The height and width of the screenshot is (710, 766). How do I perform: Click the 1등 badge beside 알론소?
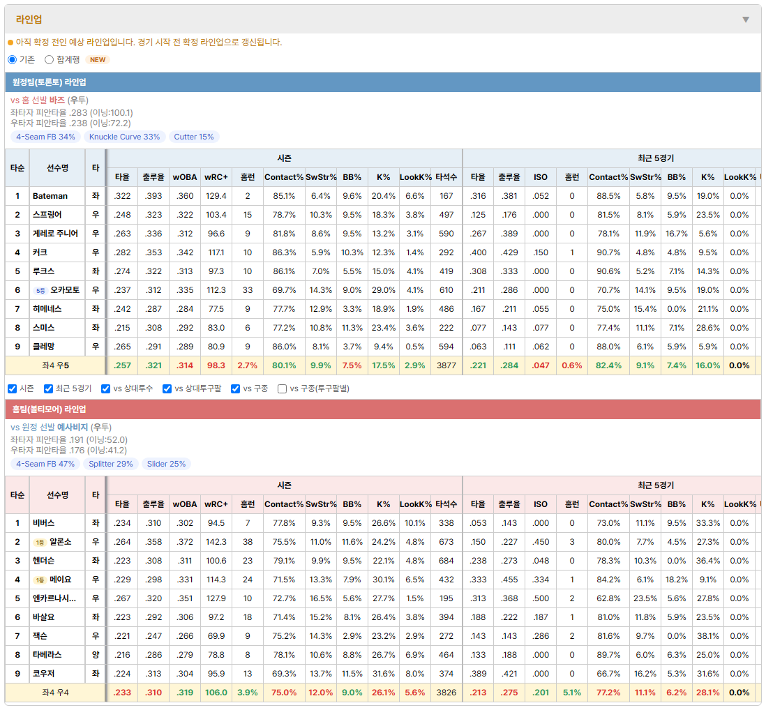pyautogui.click(x=40, y=542)
